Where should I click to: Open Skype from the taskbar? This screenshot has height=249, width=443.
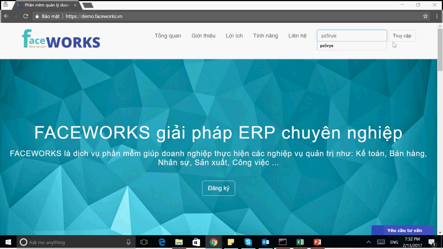(248, 242)
